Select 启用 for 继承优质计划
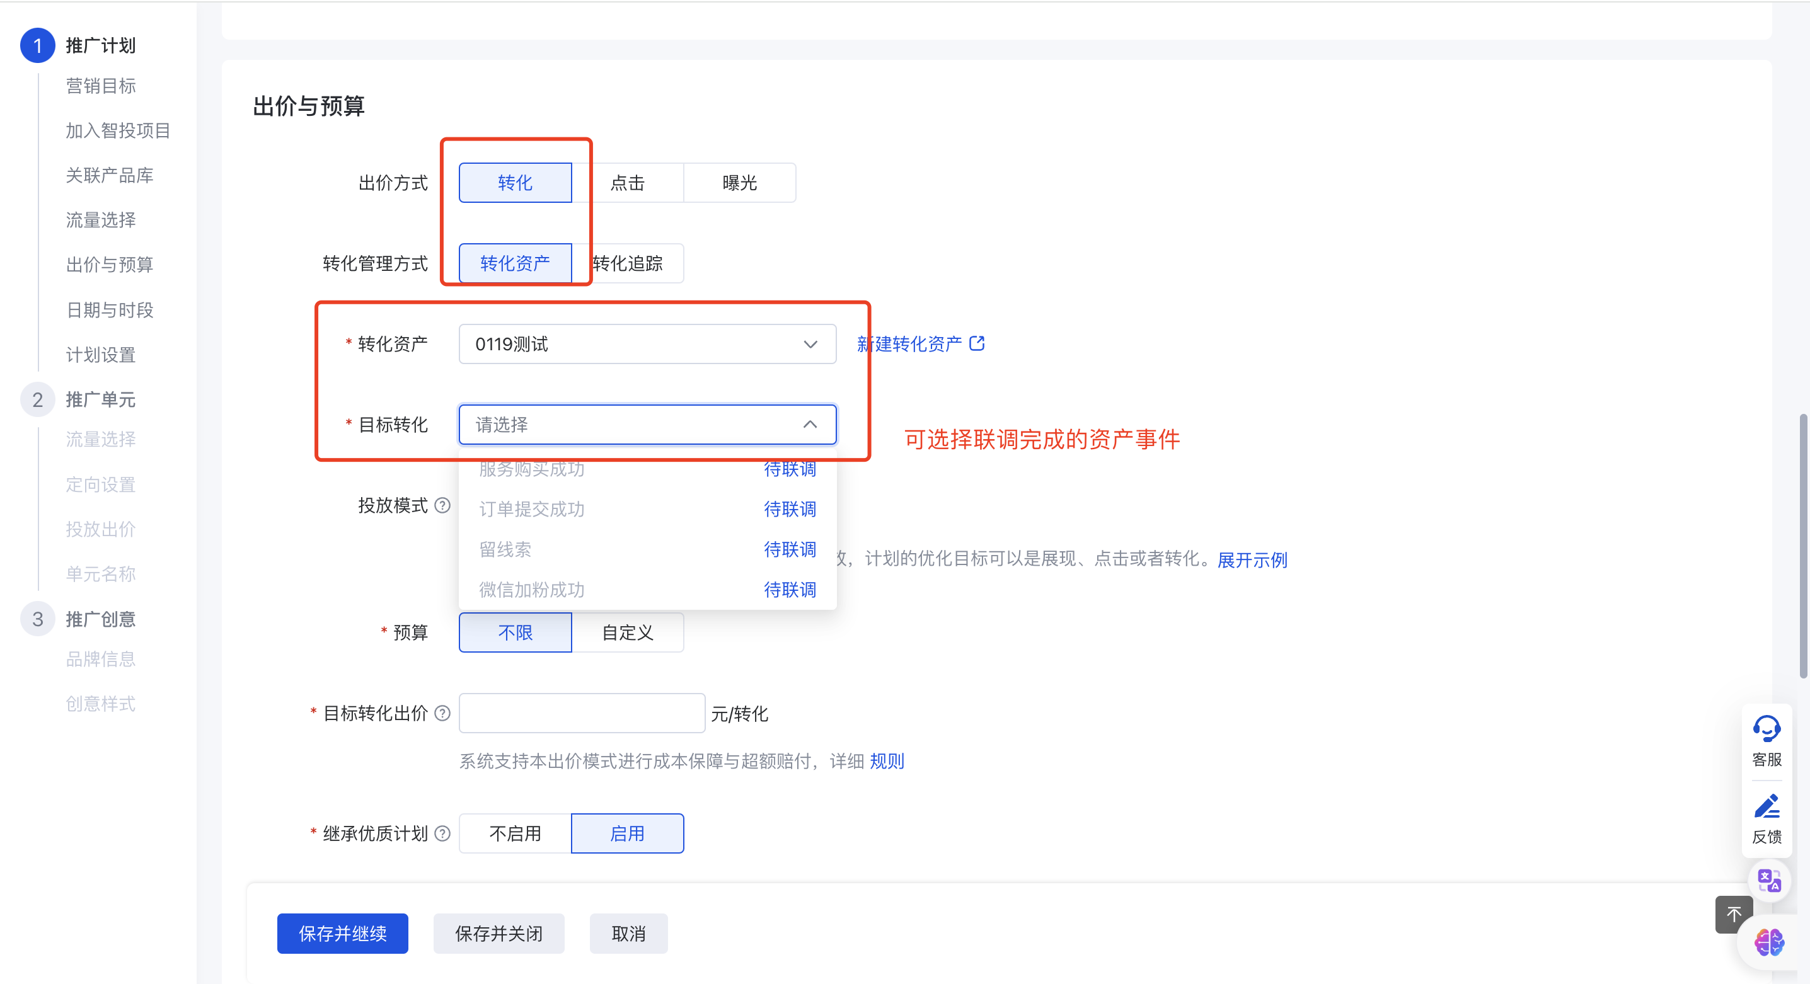The image size is (1810, 984). [x=628, y=833]
